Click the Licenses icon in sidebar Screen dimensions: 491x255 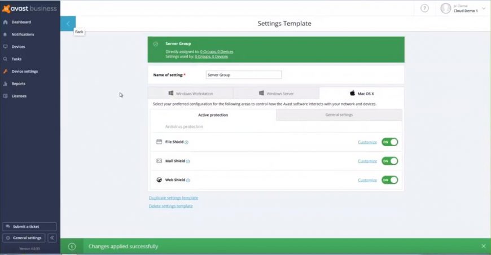(x=5, y=96)
